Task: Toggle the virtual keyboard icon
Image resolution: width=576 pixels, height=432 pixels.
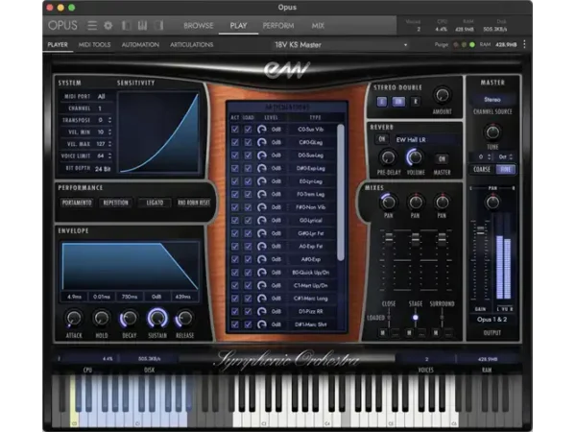Action: click(x=142, y=25)
